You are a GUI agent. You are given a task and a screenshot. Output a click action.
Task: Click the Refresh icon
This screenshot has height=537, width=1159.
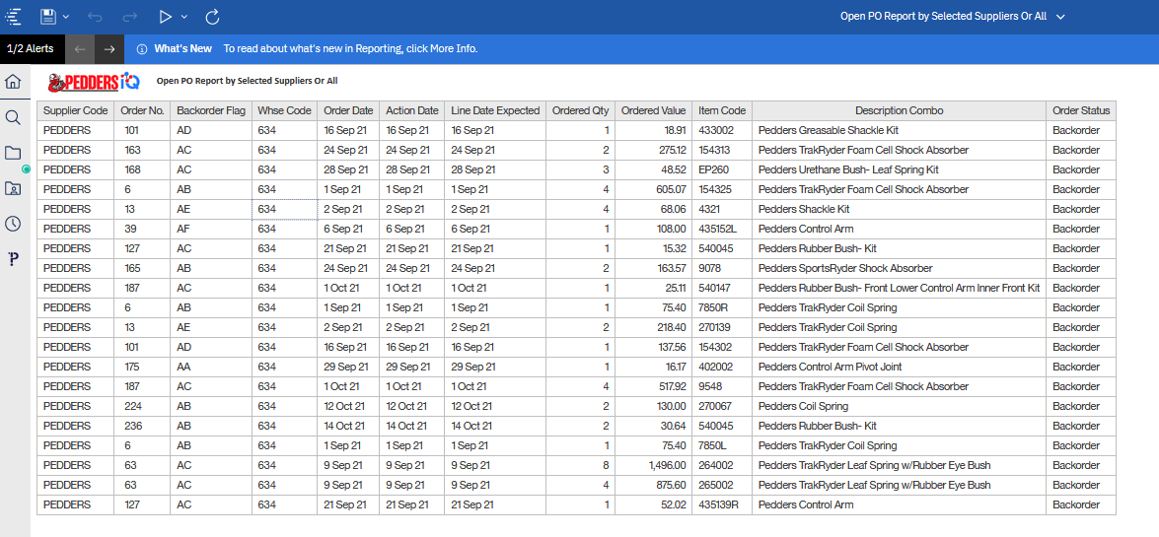(213, 16)
